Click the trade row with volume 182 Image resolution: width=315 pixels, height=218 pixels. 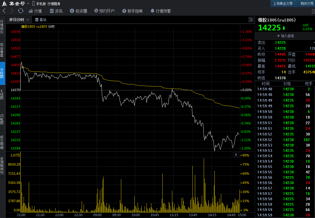(285, 140)
